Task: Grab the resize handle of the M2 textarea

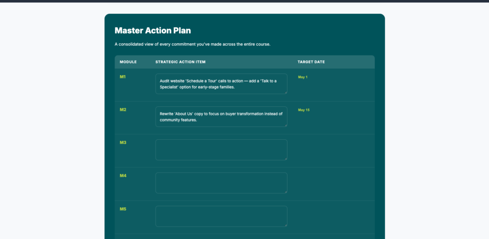Action: [286, 125]
